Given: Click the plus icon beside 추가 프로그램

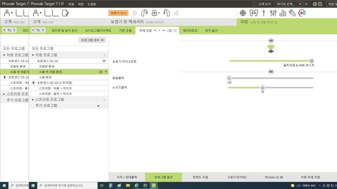Looking at the screenshot, I should [x=98, y=106].
